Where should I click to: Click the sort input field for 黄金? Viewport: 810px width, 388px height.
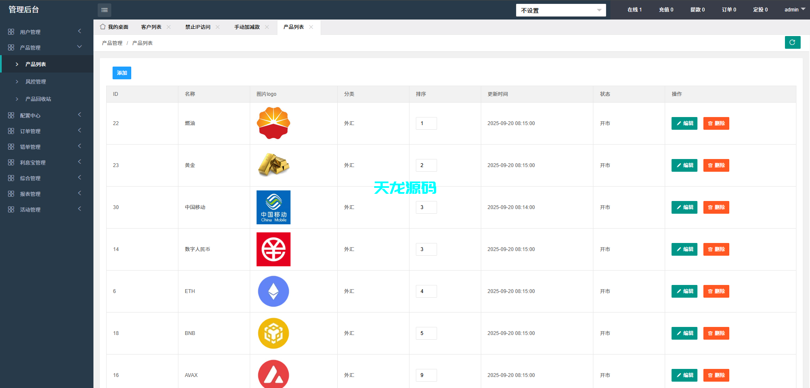pyautogui.click(x=426, y=165)
